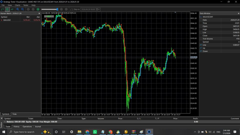Click the Ask column header
The image size is (240, 135).
38,17
